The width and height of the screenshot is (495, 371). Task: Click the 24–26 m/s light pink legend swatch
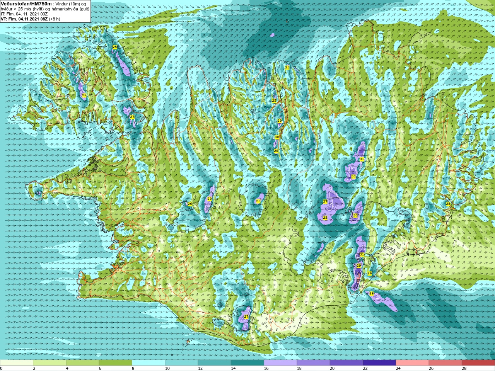(x=412, y=363)
